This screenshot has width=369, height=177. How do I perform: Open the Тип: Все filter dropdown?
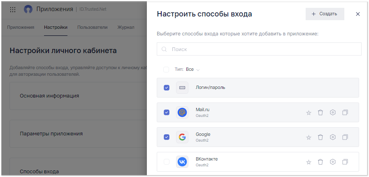(187, 70)
